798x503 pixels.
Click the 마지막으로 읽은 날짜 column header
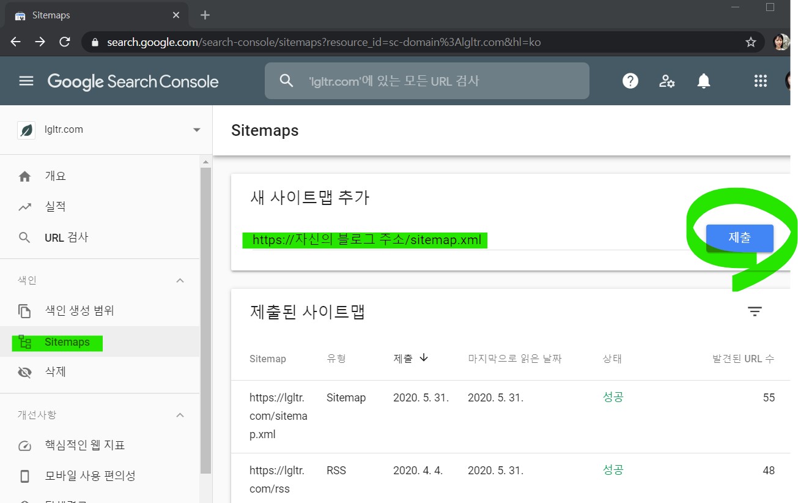coord(515,359)
